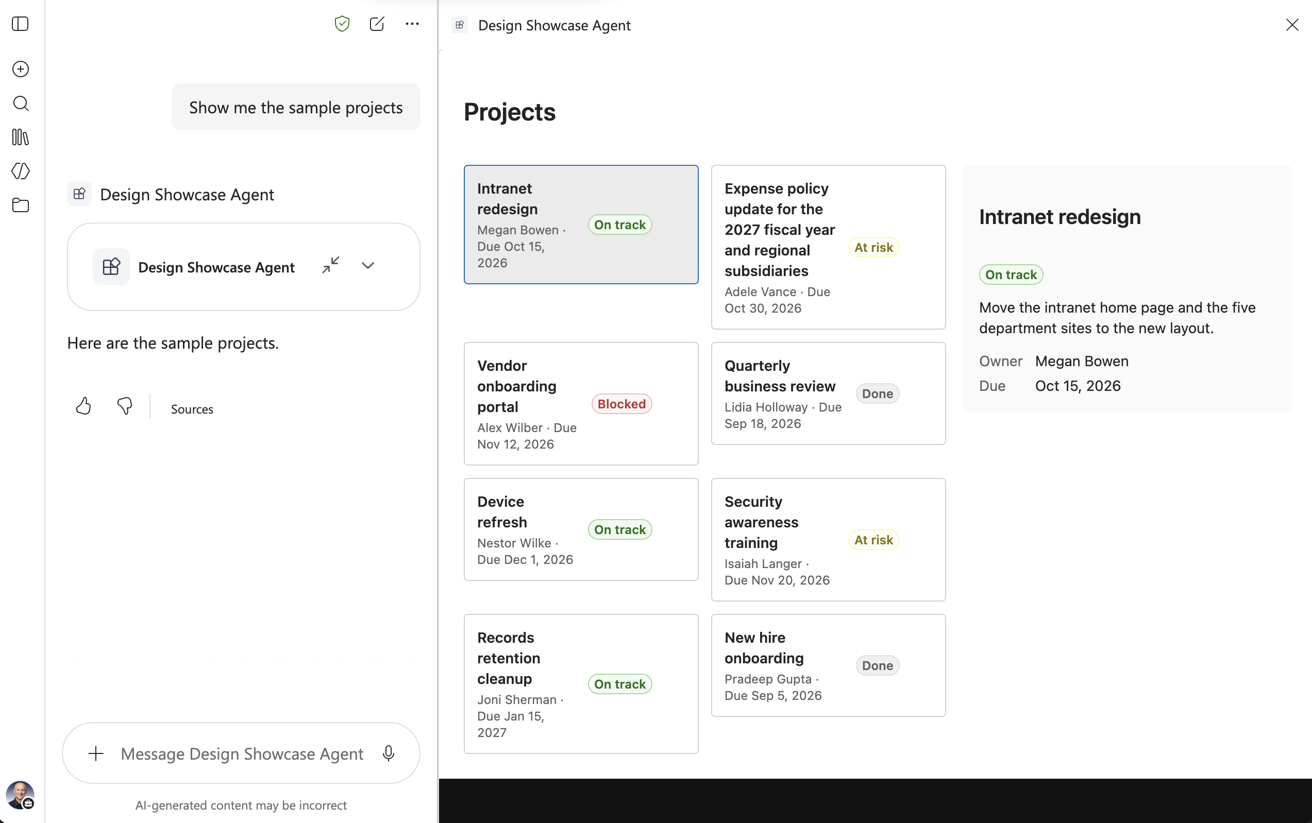Viewport: 1312px width, 823px height.
Task: Click Done badge on Quarterly business review
Action: click(x=877, y=393)
